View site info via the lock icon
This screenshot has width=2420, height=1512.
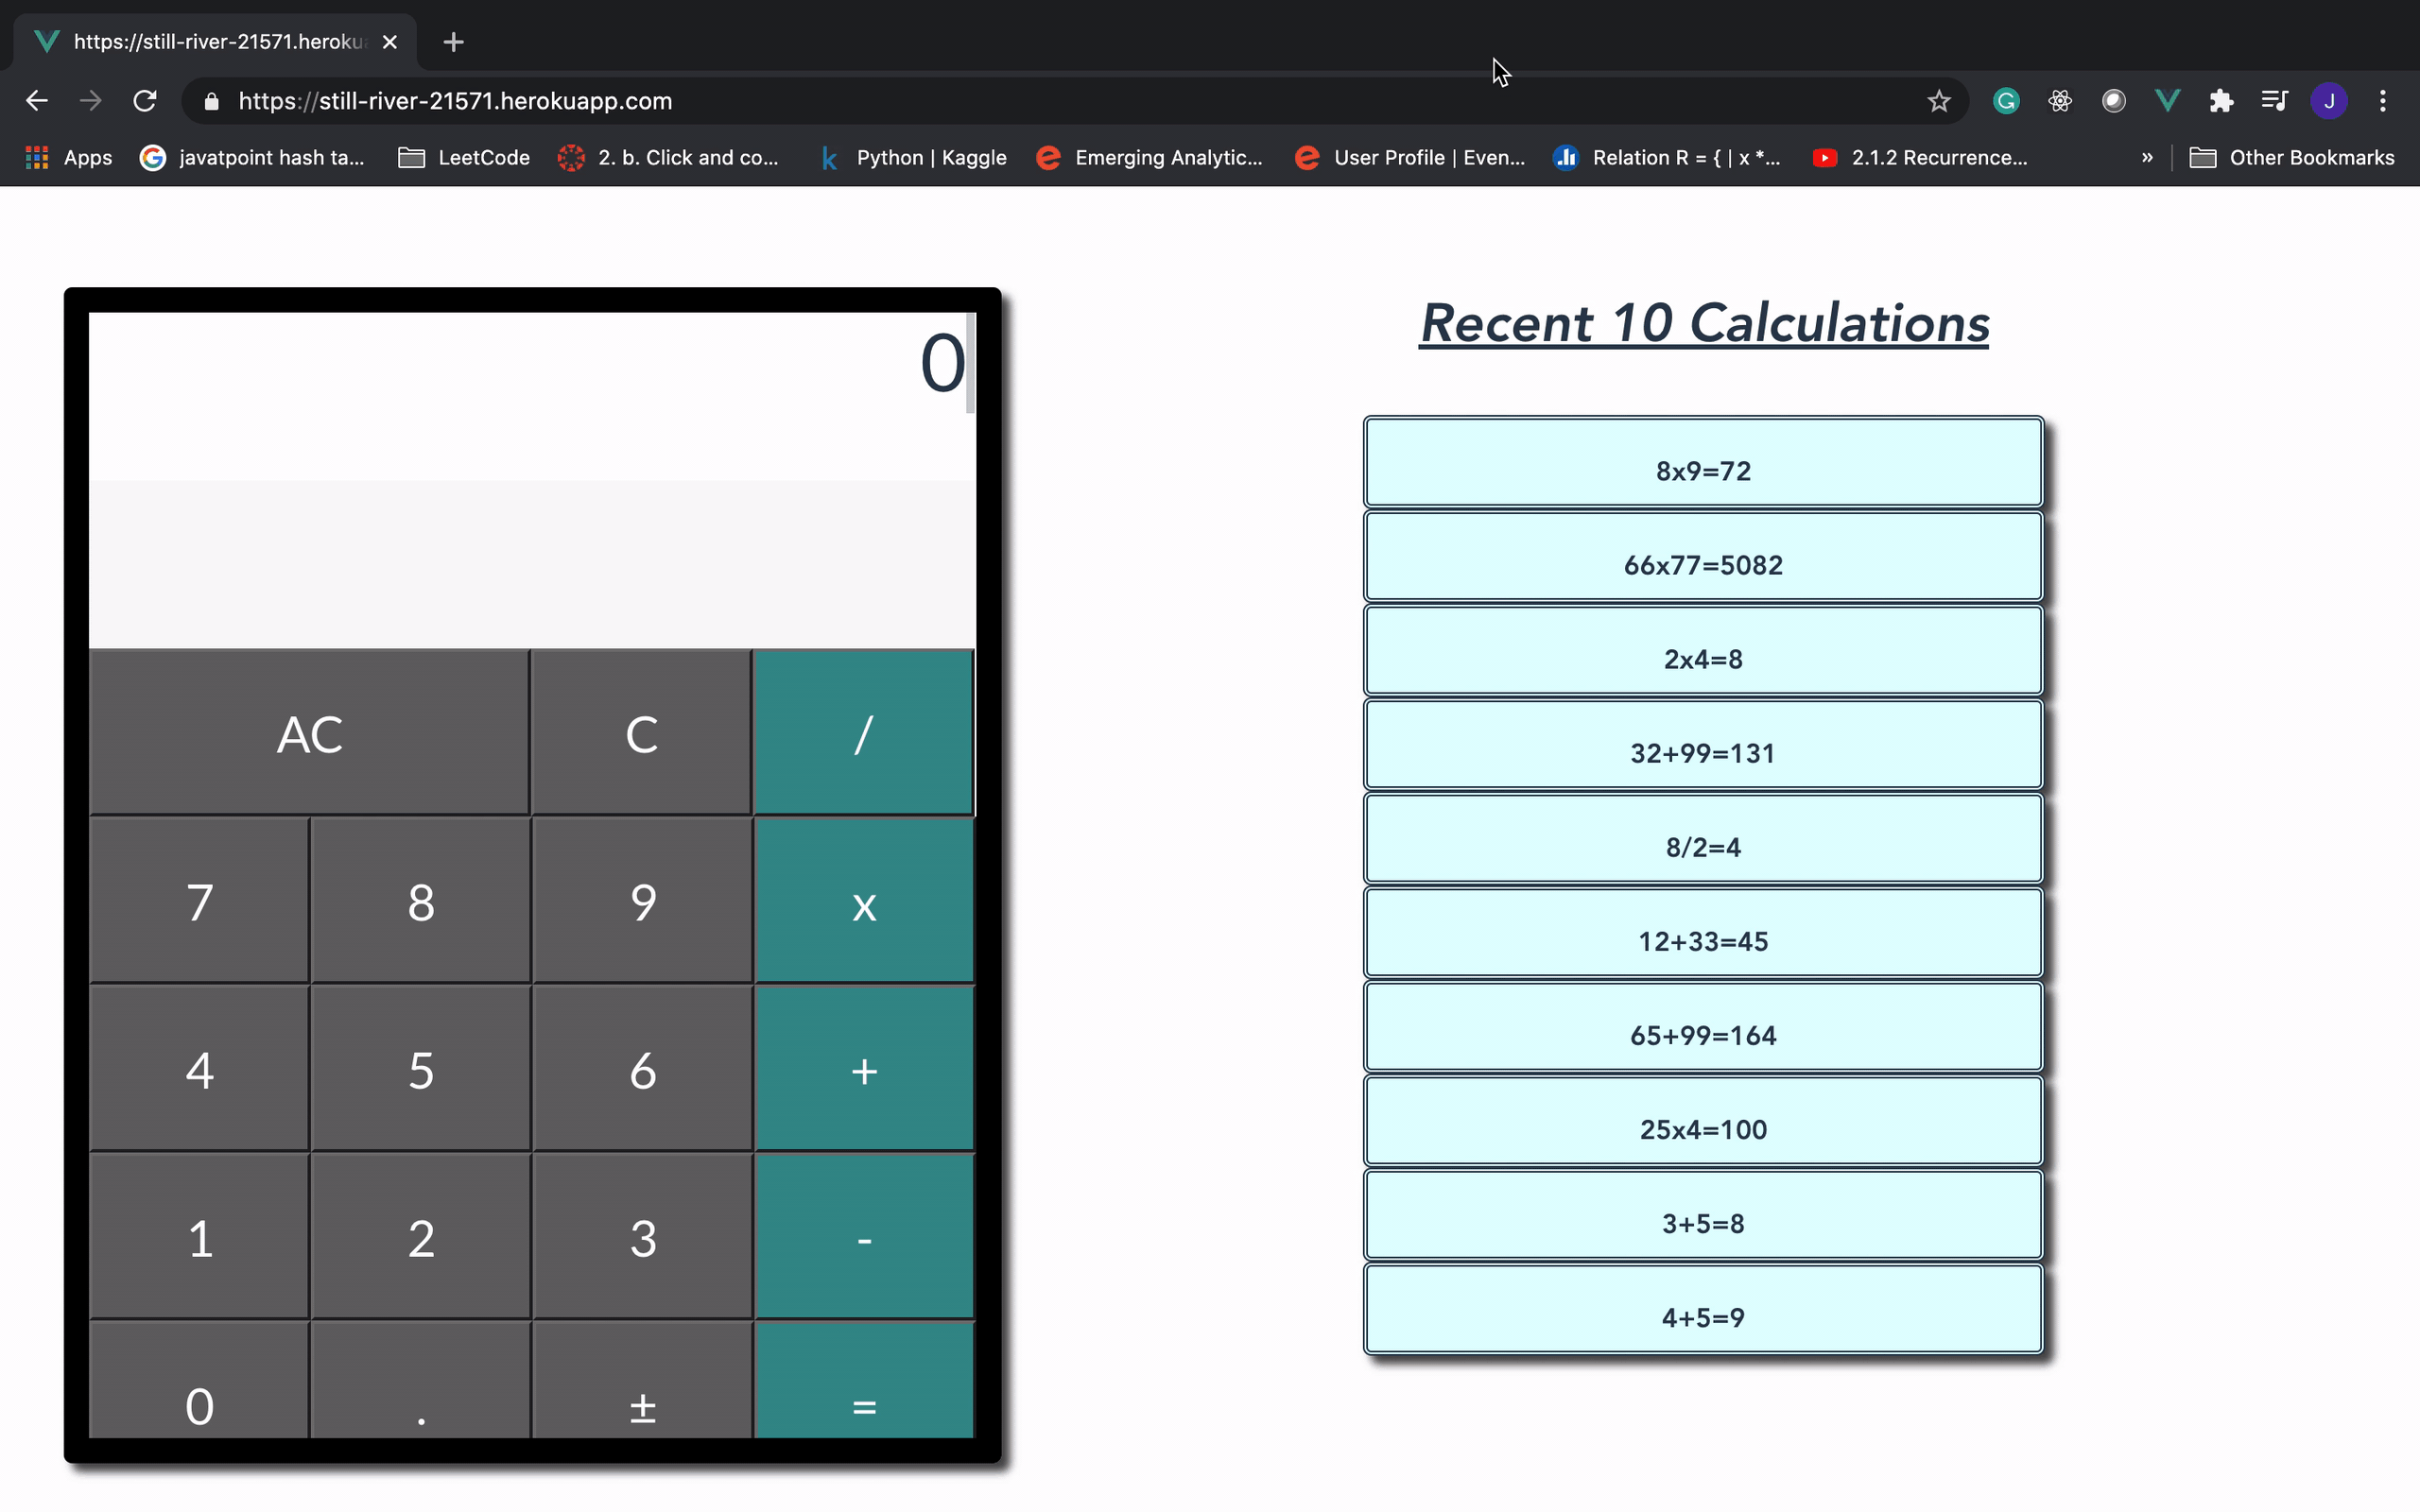tap(211, 101)
